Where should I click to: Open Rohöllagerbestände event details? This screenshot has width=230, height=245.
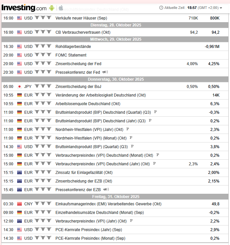click(x=73, y=47)
